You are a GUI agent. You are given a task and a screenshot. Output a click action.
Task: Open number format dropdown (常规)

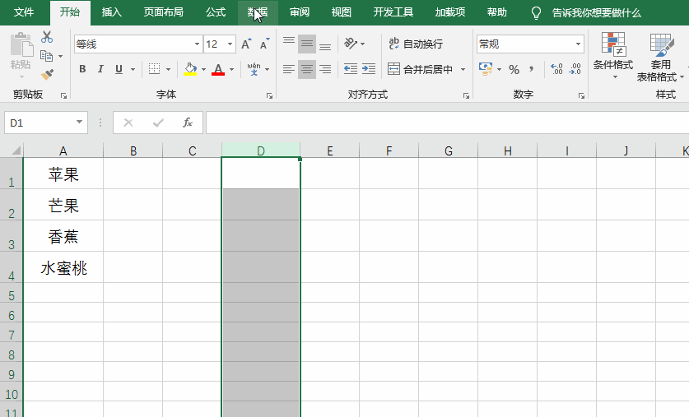click(x=578, y=44)
